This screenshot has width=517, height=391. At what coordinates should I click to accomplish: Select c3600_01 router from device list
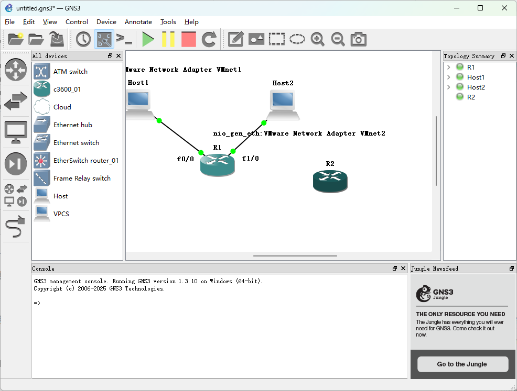tap(78, 89)
